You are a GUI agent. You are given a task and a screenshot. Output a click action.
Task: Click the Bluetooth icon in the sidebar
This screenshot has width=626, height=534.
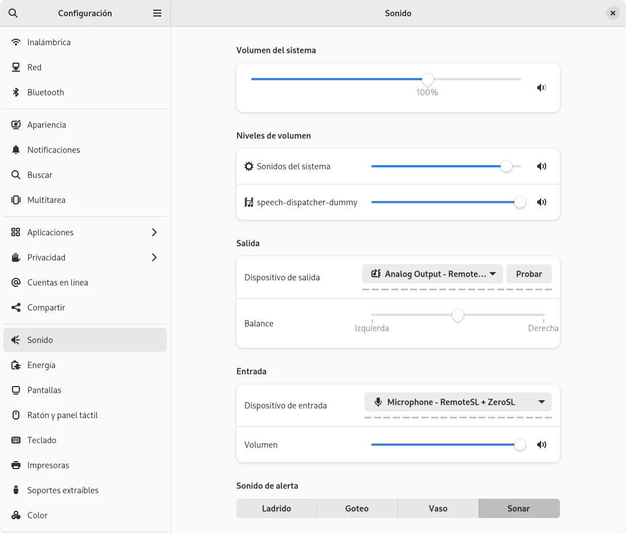16,92
